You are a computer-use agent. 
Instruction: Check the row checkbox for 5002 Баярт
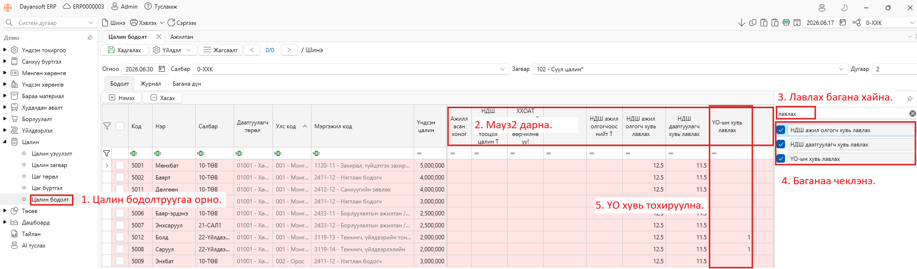120,177
